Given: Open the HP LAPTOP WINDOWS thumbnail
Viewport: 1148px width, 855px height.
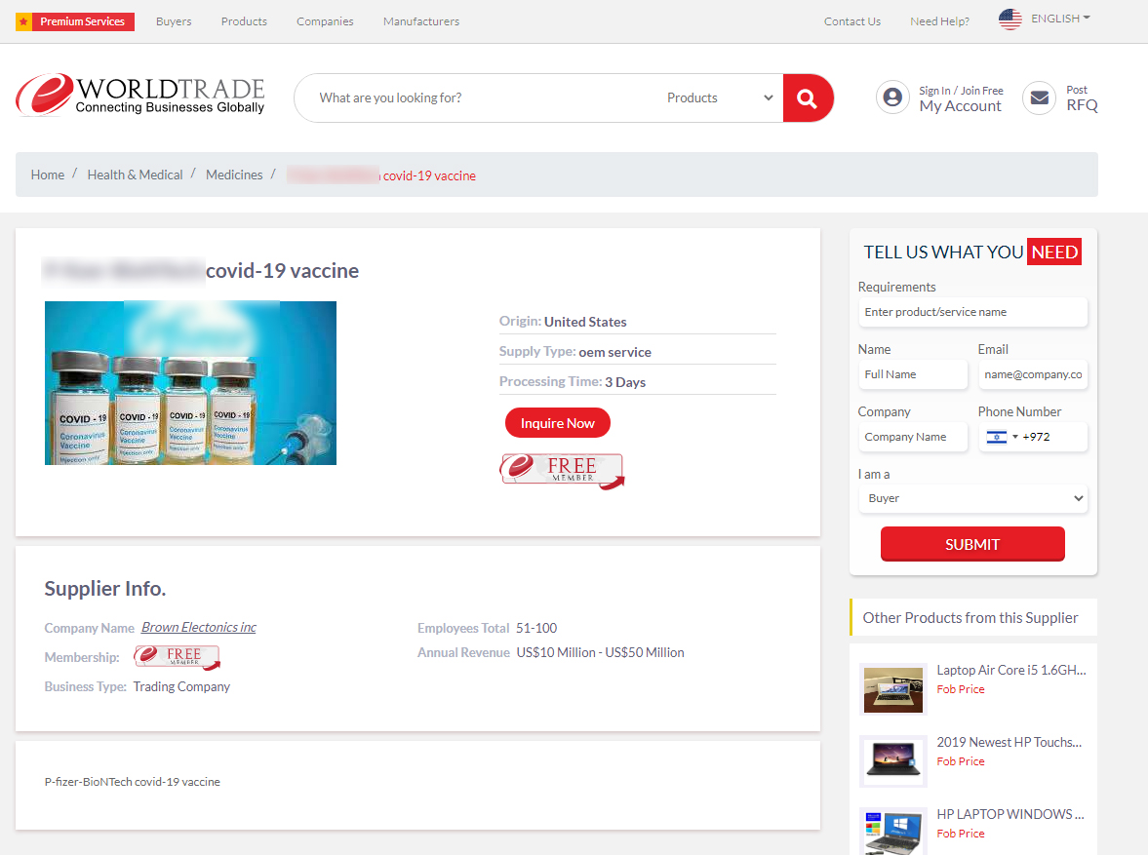Looking at the screenshot, I should tap(893, 832).
